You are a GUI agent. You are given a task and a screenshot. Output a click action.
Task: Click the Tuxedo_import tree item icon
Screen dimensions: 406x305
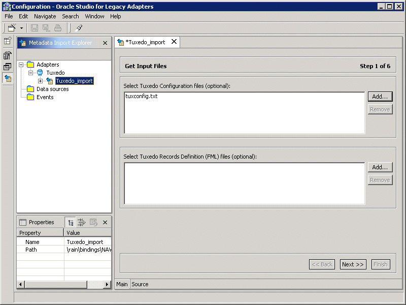49,81
